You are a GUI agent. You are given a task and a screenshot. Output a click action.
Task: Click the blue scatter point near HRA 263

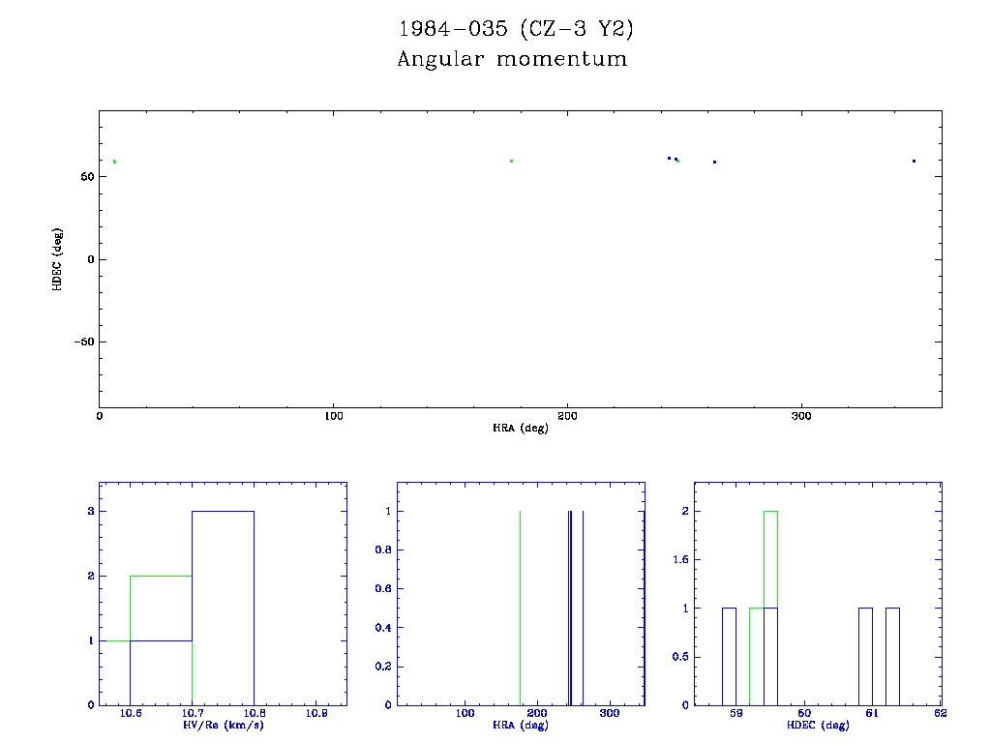click(714, 162)
